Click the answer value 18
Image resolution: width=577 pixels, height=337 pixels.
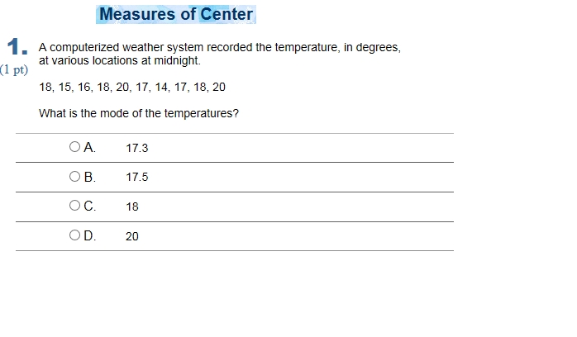point(132,206)
